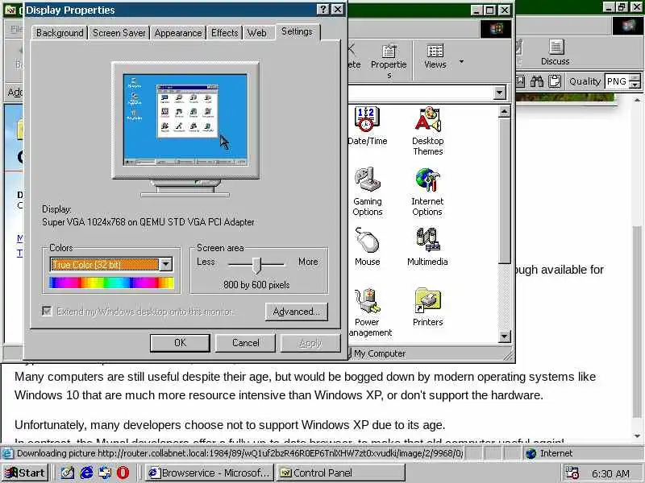
Task: Switch to the Screen Saver tab
Action: click(119, 33)
